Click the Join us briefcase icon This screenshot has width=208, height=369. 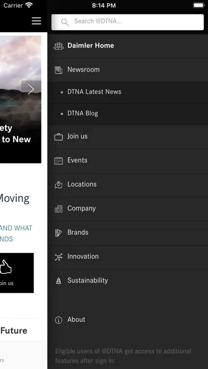click(x=58, y=137)
